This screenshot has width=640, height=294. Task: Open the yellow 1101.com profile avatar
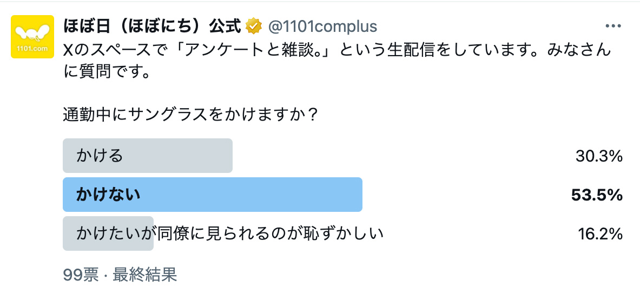tap(32, 37)
